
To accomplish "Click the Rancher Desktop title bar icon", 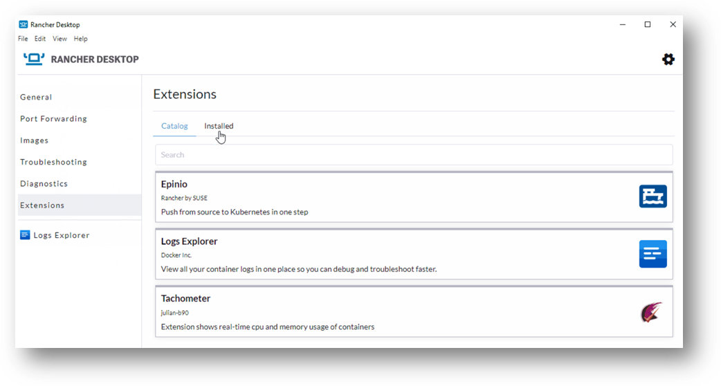I will tap(23, 24).
